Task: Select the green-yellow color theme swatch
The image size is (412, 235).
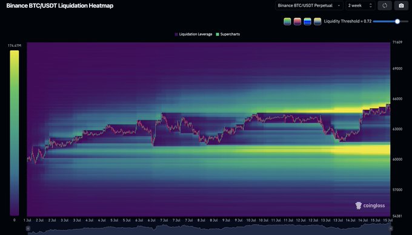Action: coord(287,22)
